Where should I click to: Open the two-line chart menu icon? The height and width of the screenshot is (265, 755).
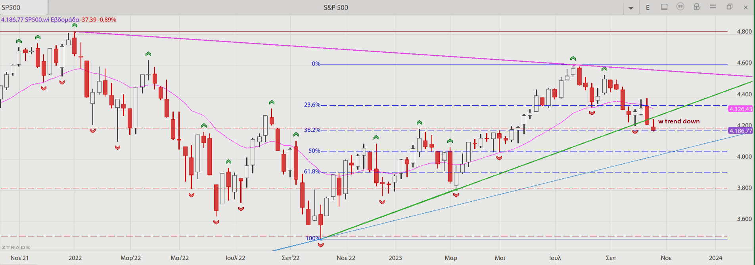(713, 7)
